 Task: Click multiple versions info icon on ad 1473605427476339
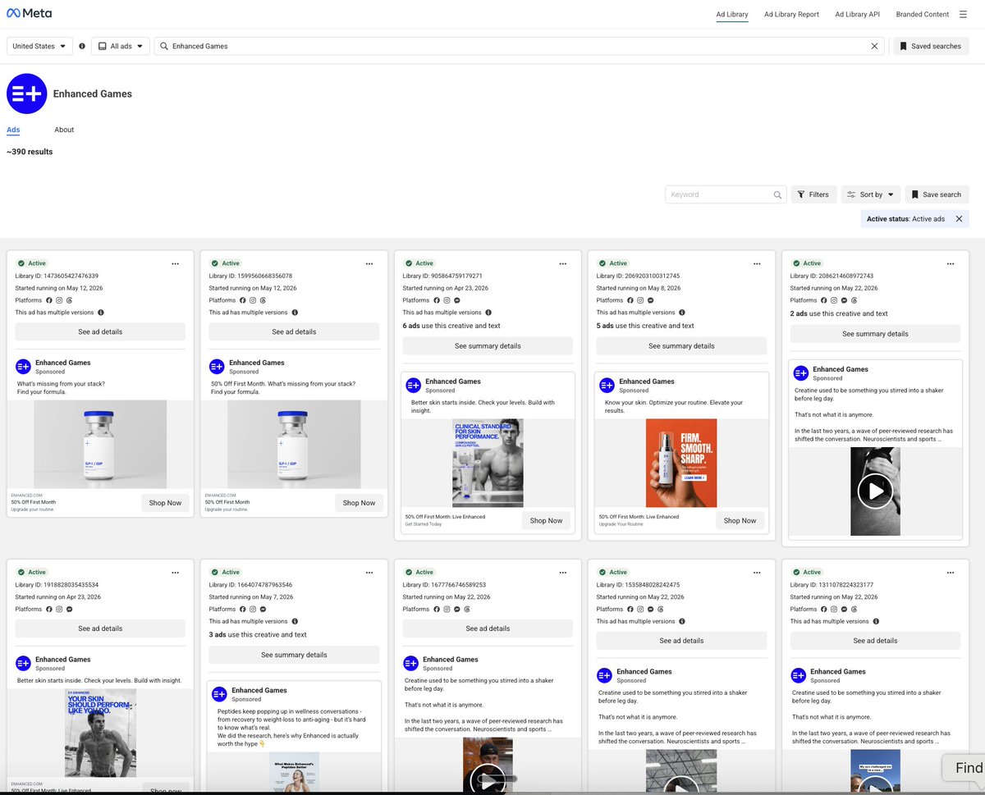point(101,313)
